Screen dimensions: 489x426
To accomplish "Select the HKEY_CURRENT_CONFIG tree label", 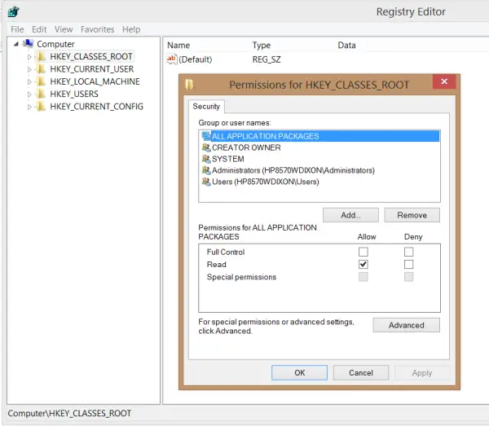I will (x=96, y=107).
